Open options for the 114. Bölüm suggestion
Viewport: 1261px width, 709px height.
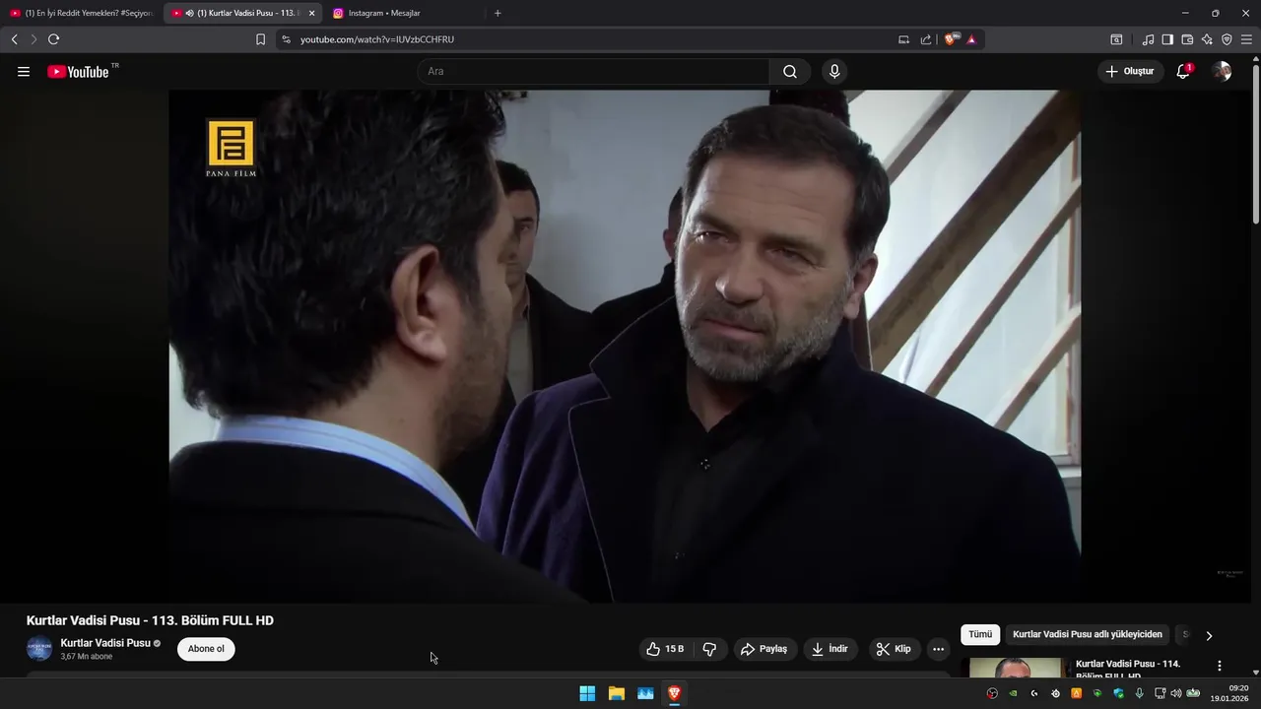coord(1220,666)
